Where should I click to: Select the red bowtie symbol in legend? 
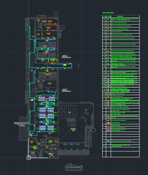click(108, 125)
